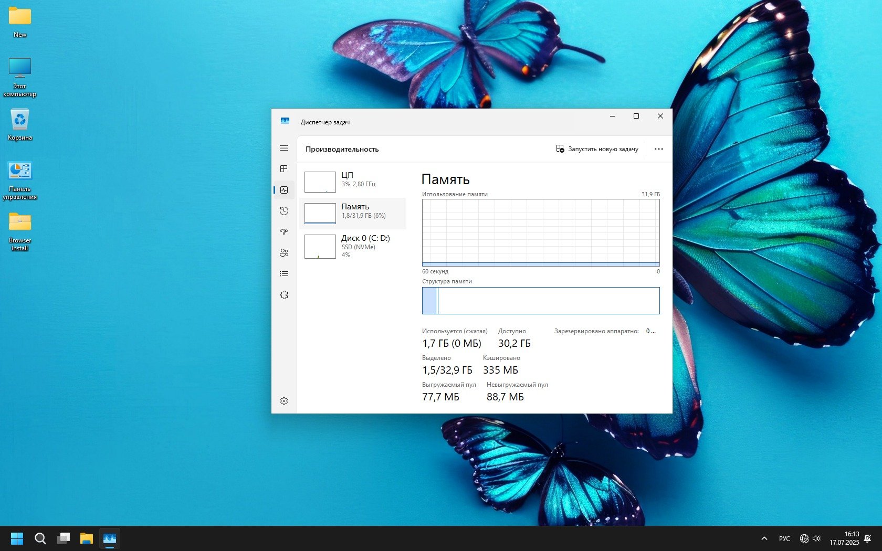Viewport: 882px width, 551px height.
Task: Click the memory usage graph
Action: pyautogui.click(x=541, y=232)
